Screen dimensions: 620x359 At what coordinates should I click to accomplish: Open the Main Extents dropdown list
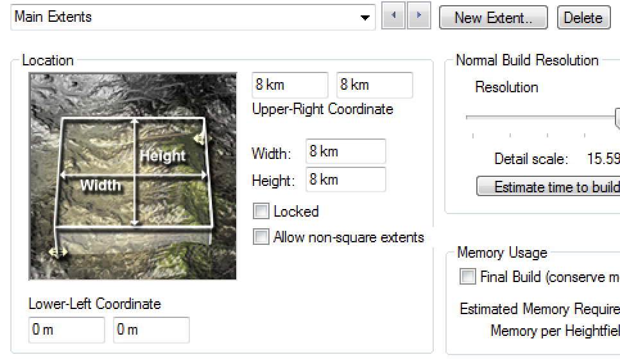tap(193, 17)
